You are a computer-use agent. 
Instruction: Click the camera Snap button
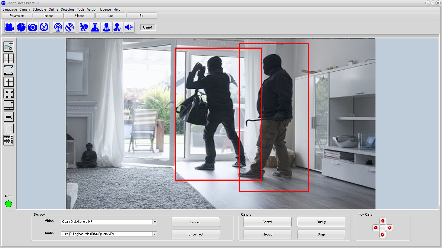click(321, 234)
